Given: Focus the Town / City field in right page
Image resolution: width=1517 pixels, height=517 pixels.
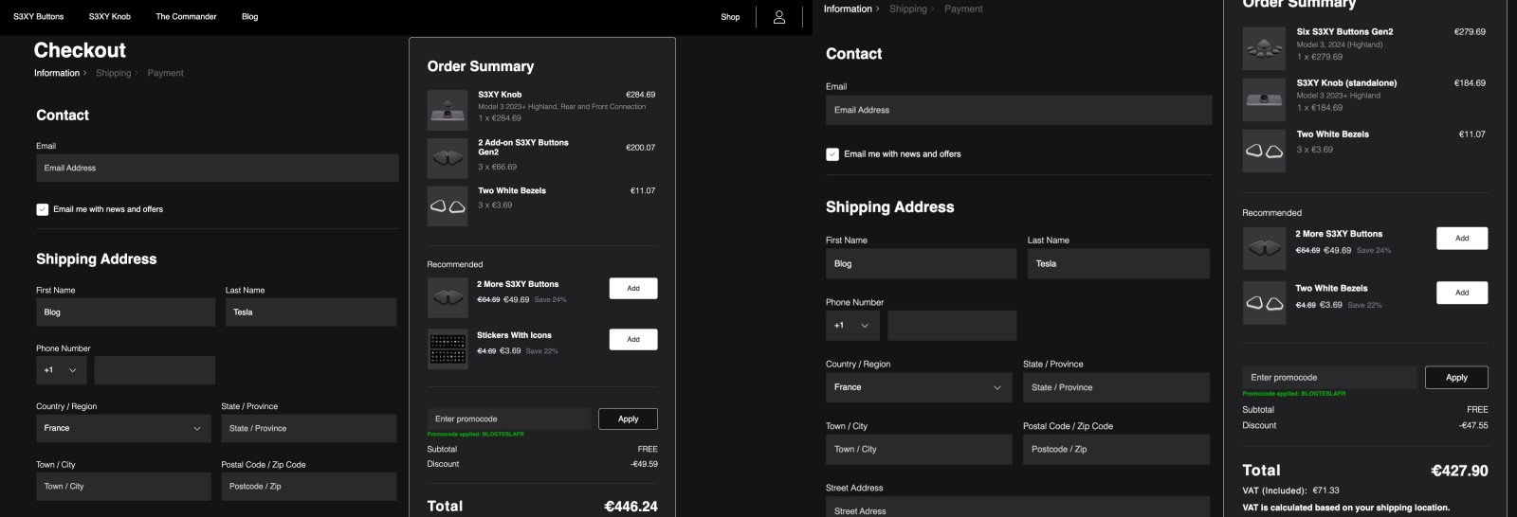Looking at the screenshot, I should 919,449.
